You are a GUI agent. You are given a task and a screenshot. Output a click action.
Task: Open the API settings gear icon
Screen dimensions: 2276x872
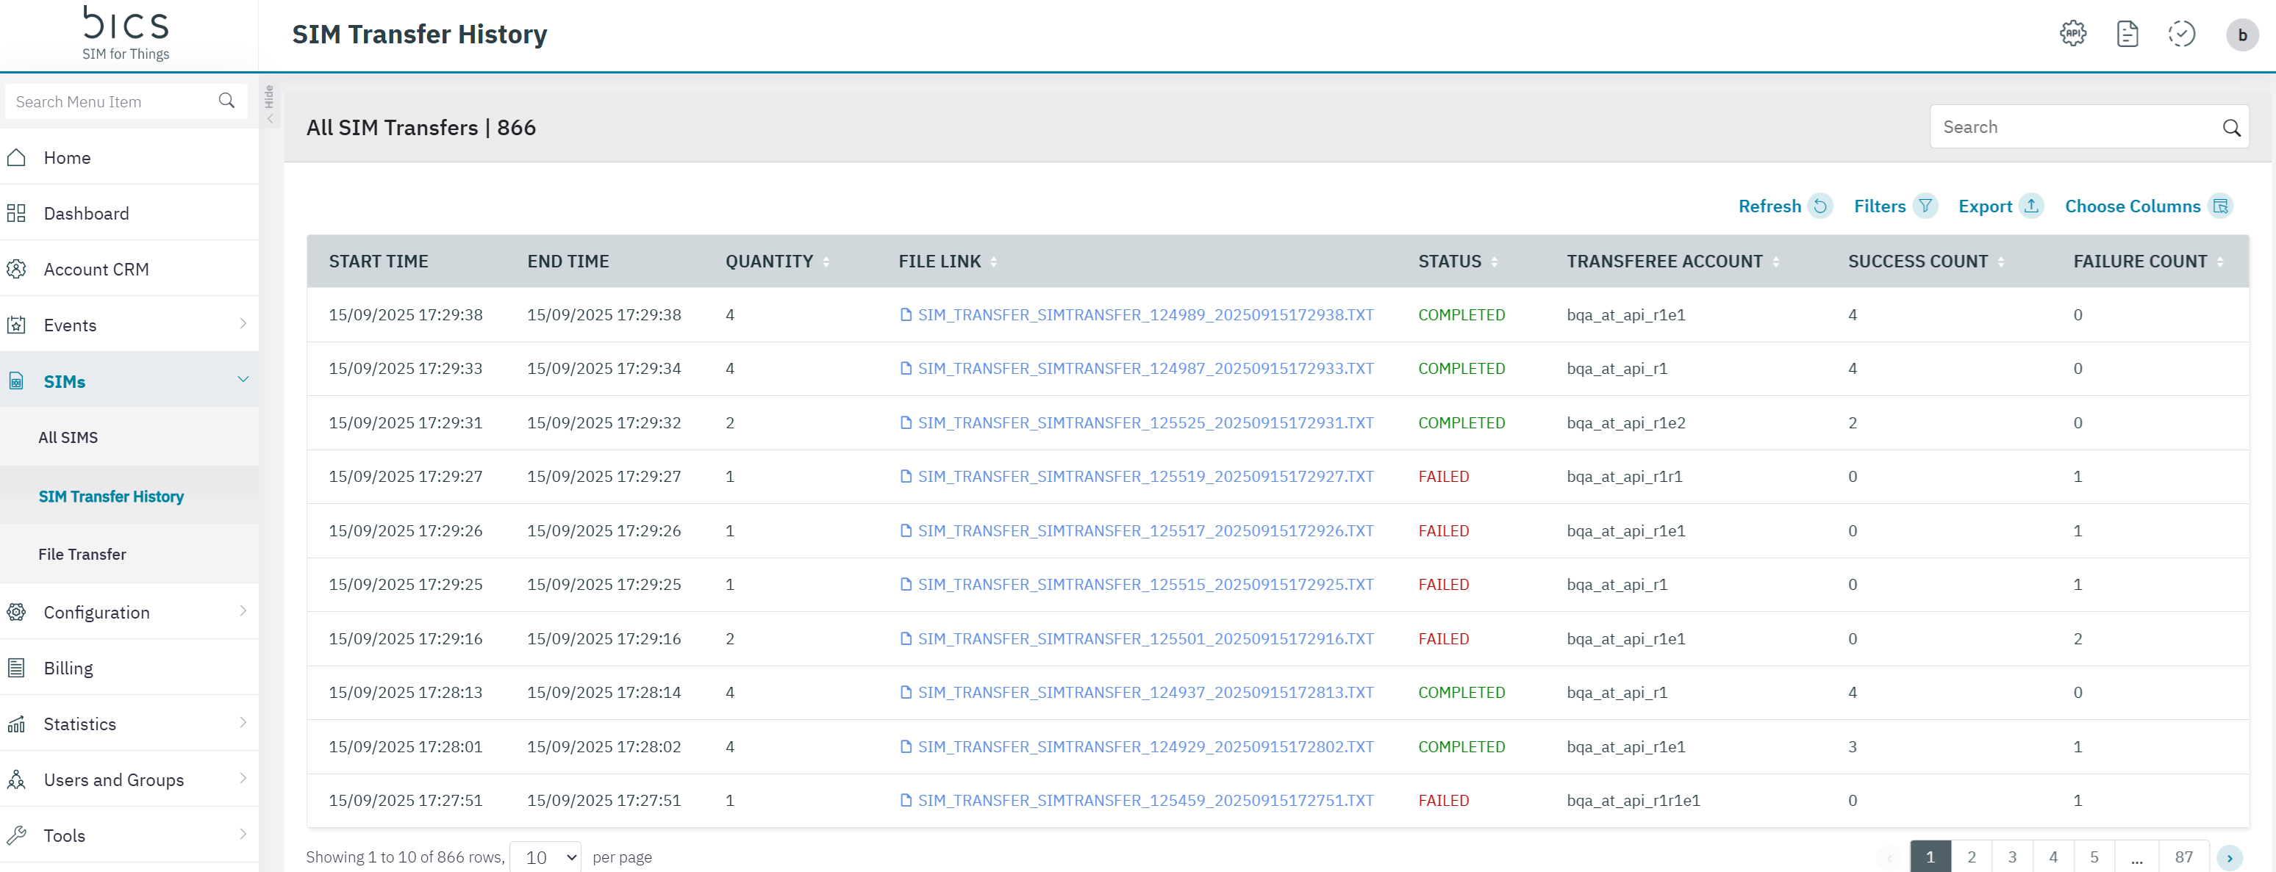[x=2072, y=35]
